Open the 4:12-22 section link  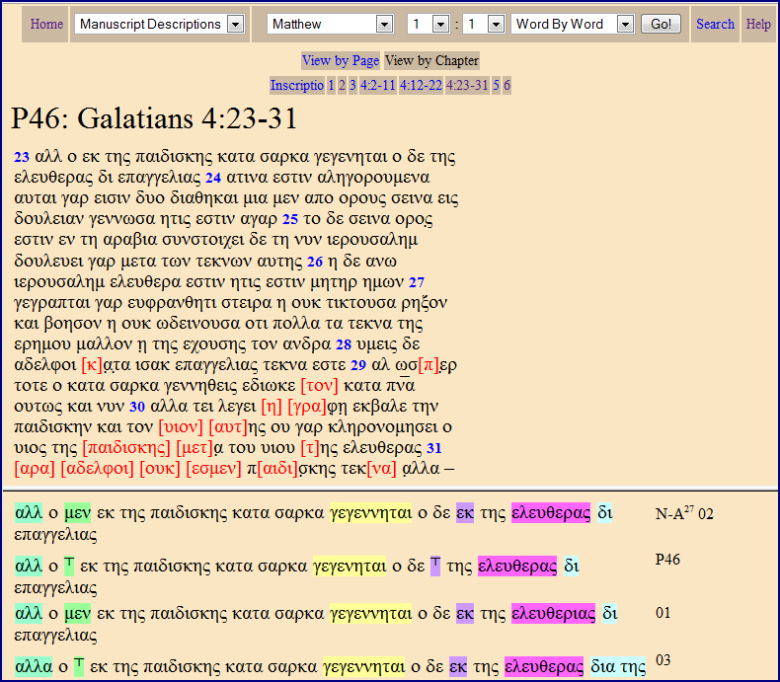click(421, 86)
